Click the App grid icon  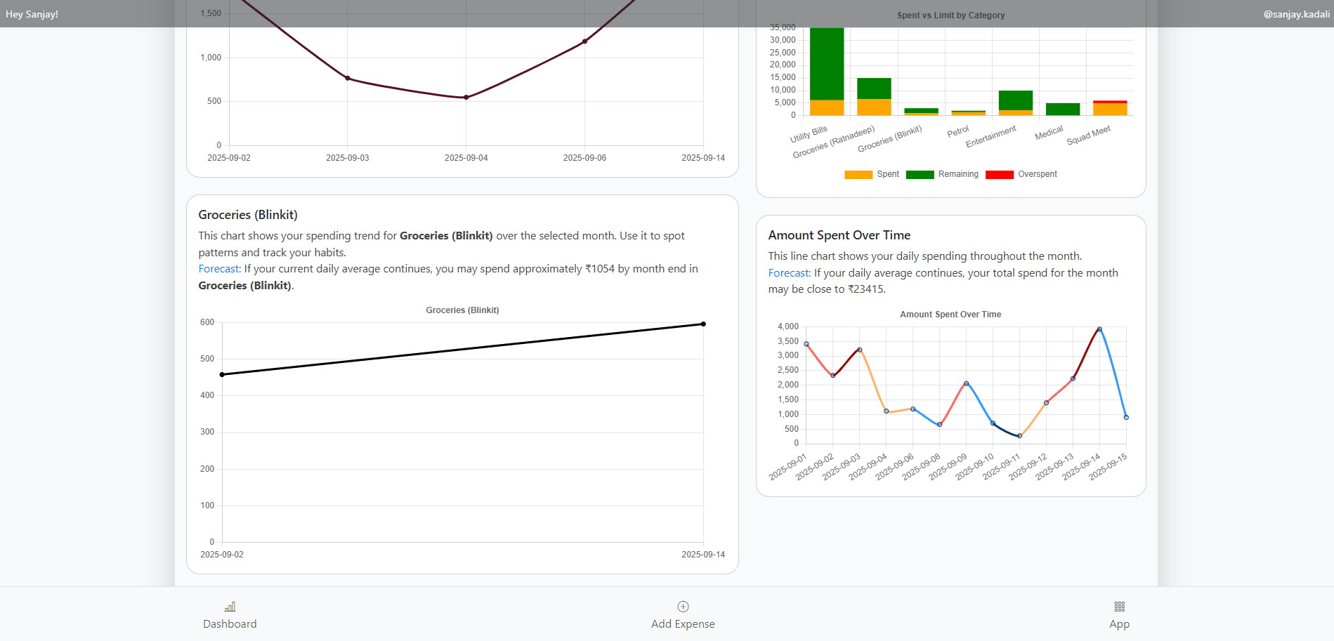pos(1119,607)
